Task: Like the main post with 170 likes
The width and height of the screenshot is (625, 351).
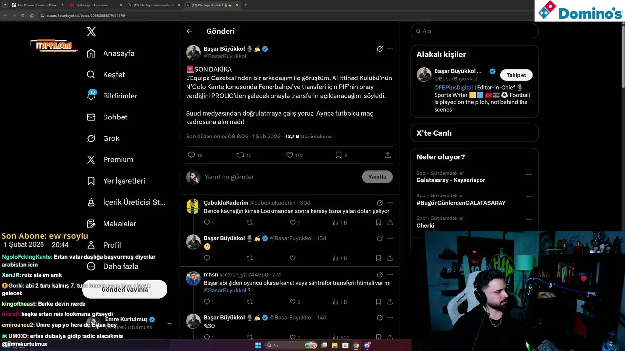Action: [290, 155]
